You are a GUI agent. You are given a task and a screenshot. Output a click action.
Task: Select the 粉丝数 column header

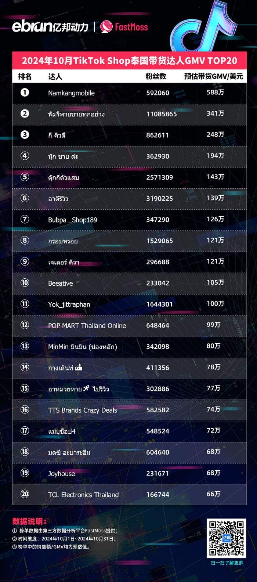156,76
